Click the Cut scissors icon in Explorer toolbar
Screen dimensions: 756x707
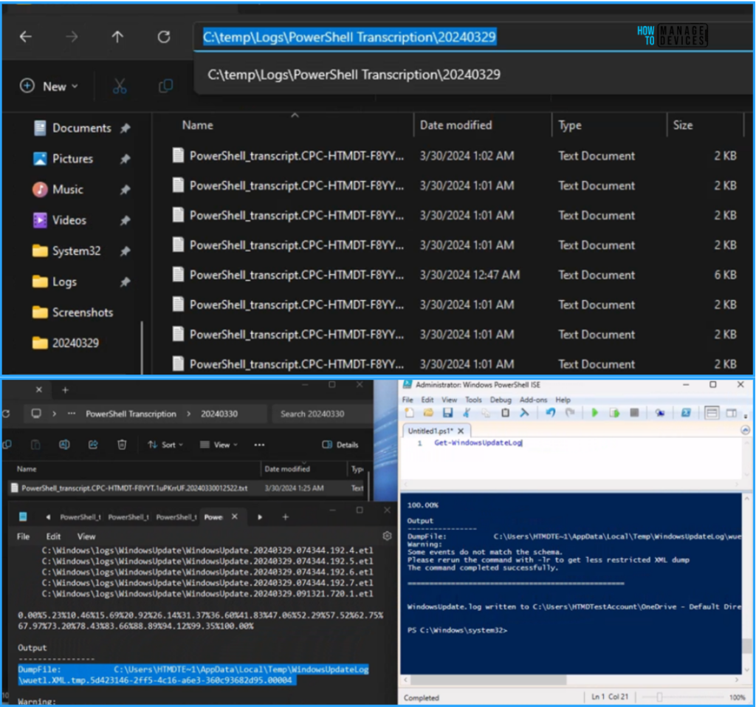coord(120,86)
